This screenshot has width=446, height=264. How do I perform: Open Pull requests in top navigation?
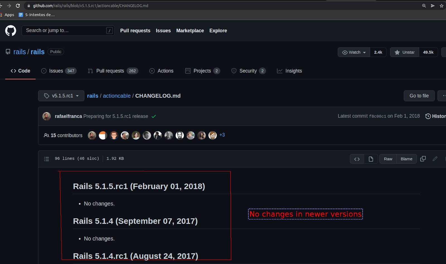pos(135,31)
